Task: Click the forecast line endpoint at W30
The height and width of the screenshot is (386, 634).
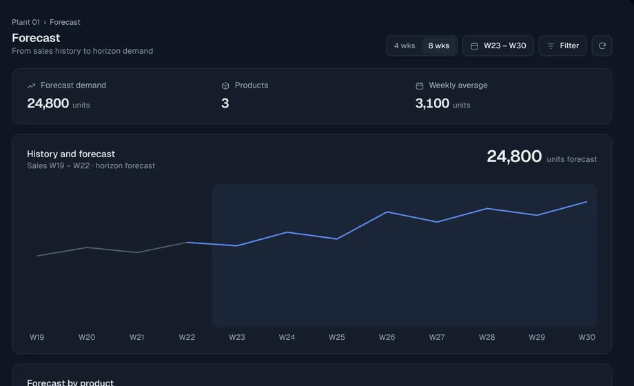Action: pos(586,201)
